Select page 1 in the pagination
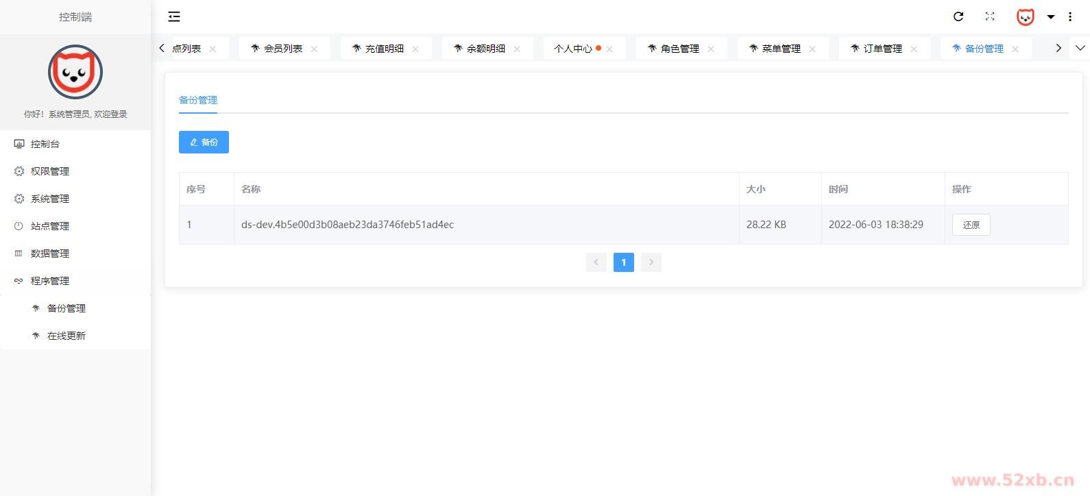 (x=623, y=262)
